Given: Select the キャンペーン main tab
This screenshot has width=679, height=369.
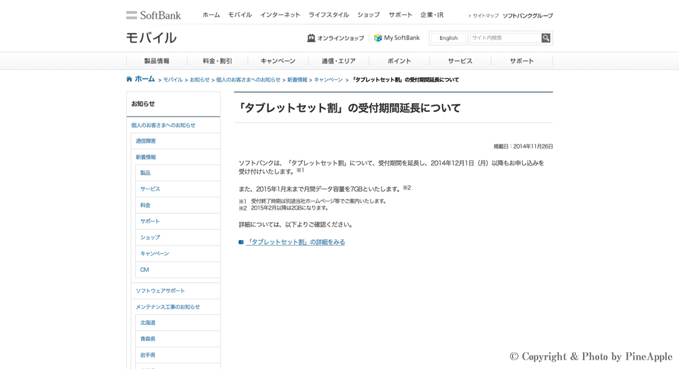Looking at the screenshot, I should [x=278, y=61].
